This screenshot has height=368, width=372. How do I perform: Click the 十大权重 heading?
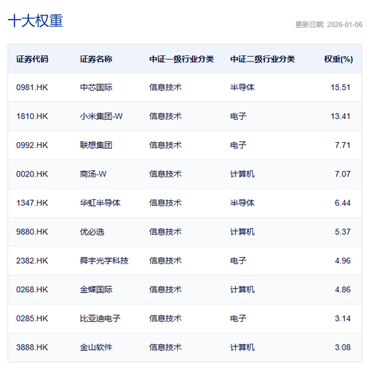click(x=35, y=21)
